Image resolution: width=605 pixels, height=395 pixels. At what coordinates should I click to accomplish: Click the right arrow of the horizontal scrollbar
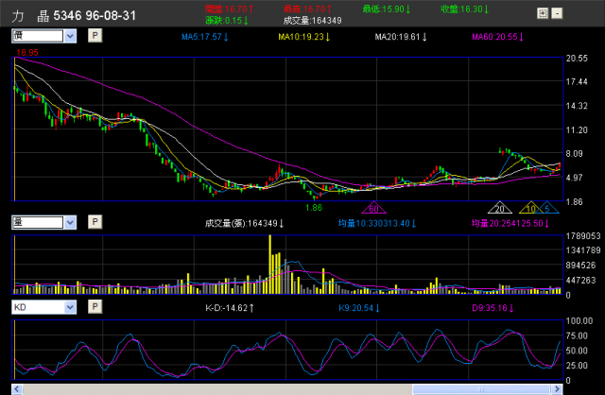pos(557,388)
